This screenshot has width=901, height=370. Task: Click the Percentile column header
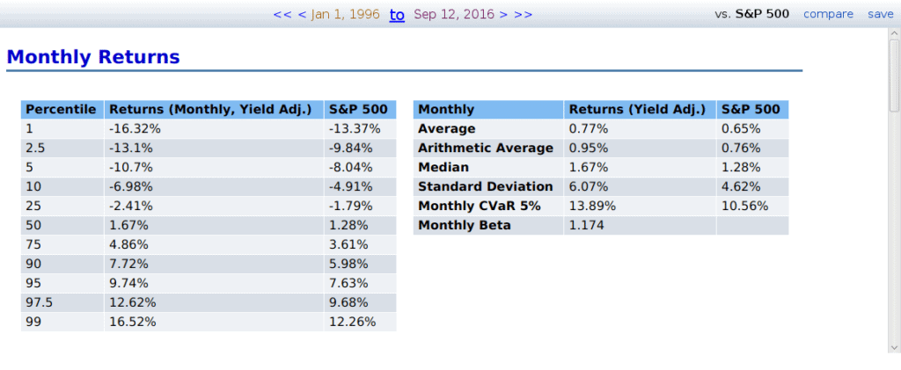click(x=61, y=110)
